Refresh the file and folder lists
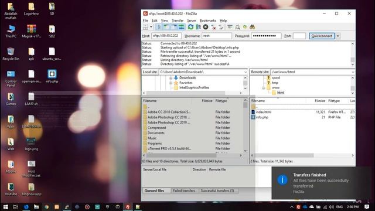Screen dimensions: 375x211 coord(190,27)
